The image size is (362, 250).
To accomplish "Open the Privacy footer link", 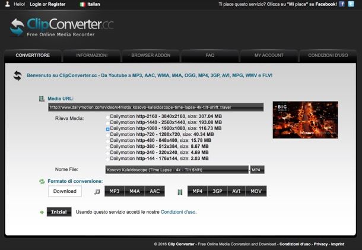I will coord(320,244).
